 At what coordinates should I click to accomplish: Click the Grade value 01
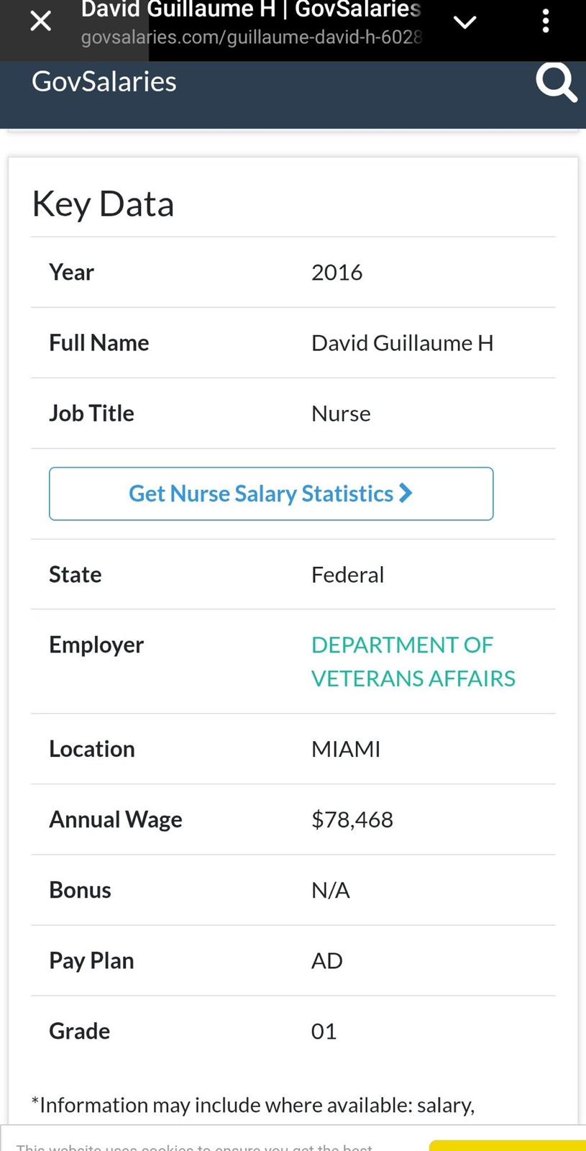point(324,1031)
